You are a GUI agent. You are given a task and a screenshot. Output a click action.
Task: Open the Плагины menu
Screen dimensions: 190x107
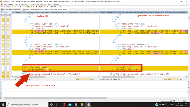point(43,4)
